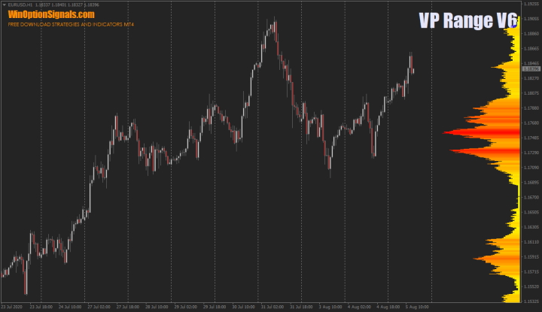Viewport: 542px width, 312px height.
Task: Click the most recent candlestick
Action: pyautogui.click(x=413, y=70)
